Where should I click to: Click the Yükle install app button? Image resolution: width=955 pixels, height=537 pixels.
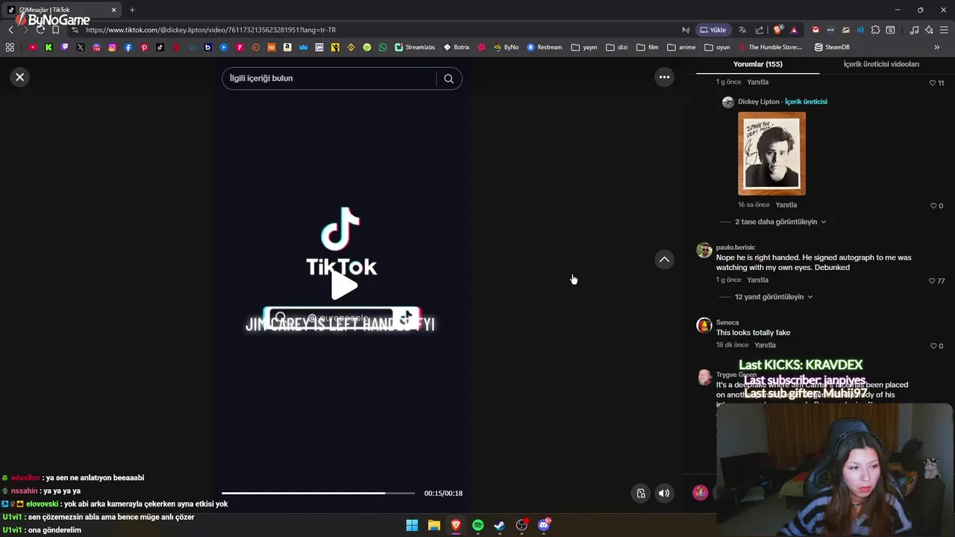pos(713,30)
